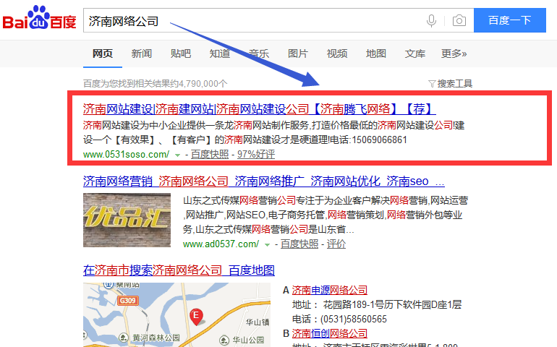Select the 网页 tab

pyautogui.click(x=103, y=53)
